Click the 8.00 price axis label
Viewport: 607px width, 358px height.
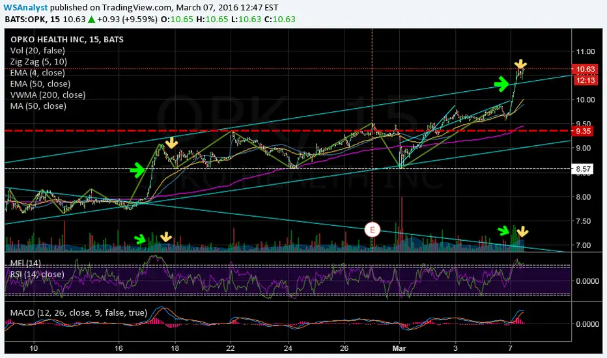(585, 197)
